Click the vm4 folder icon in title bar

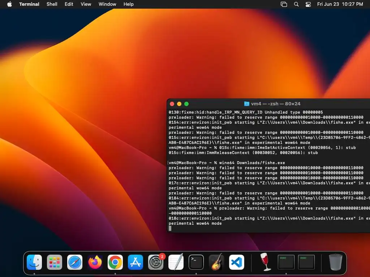click(246, 104)
